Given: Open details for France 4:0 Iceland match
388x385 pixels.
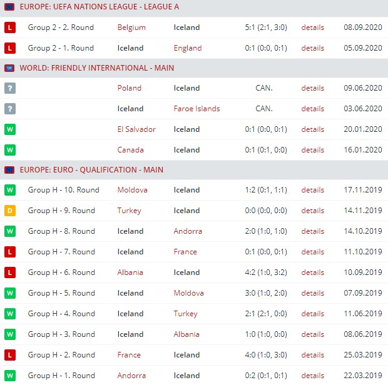Looking at the screenshot, I should click(312, 355).
